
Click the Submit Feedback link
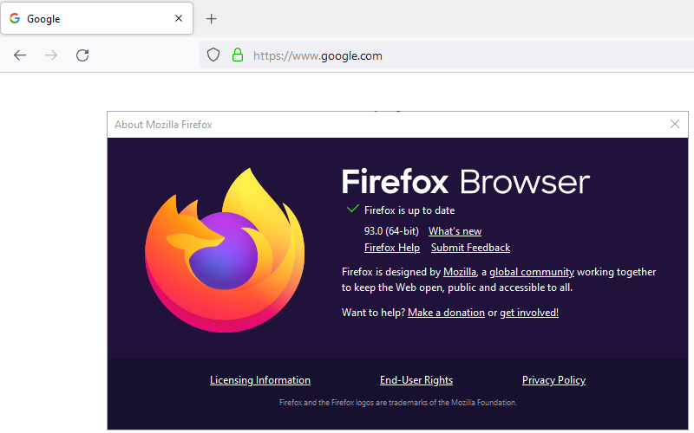[470, 248]
